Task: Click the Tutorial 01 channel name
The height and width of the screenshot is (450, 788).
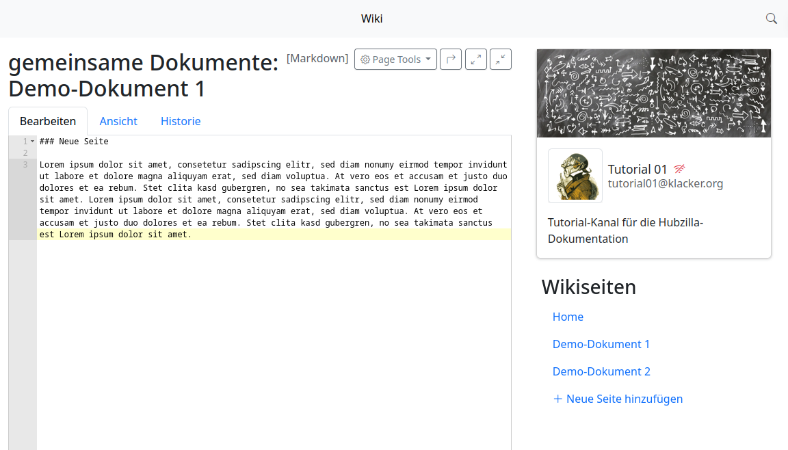Action: 638,170
